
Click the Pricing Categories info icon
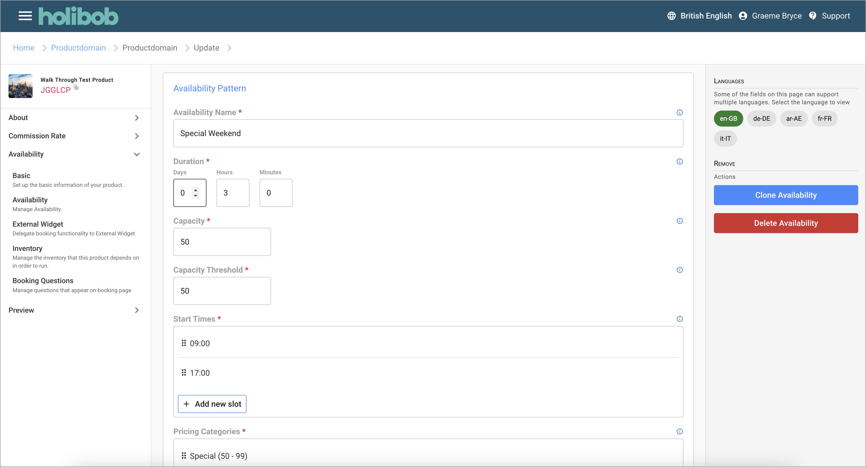679,431
